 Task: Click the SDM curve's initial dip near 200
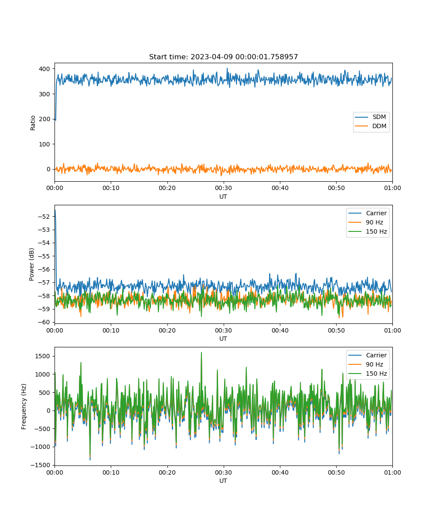[x=55, y=119]
